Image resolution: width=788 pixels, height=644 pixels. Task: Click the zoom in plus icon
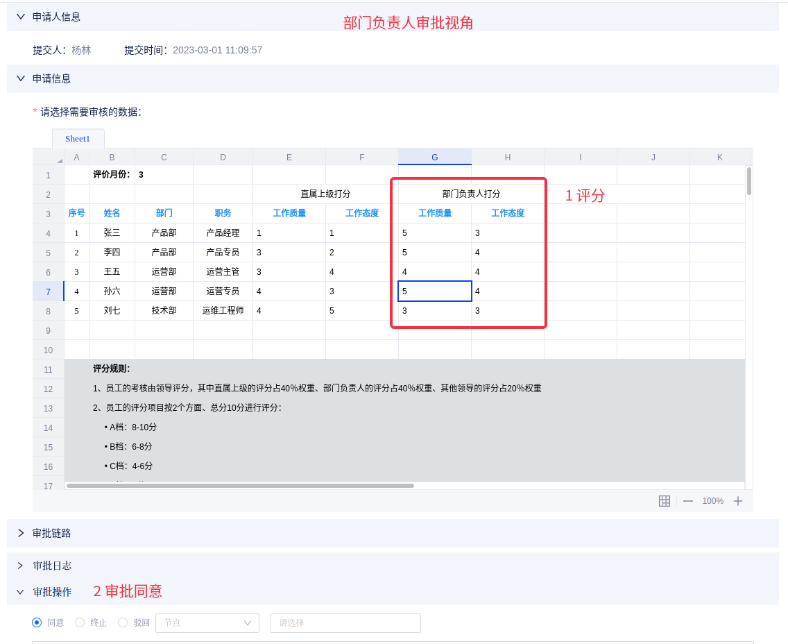738,501
